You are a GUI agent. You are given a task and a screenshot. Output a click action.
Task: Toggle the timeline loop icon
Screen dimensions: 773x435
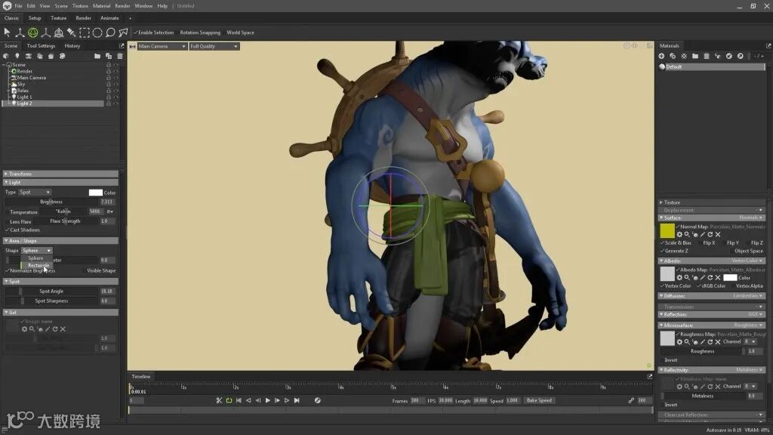click(229, 400)
